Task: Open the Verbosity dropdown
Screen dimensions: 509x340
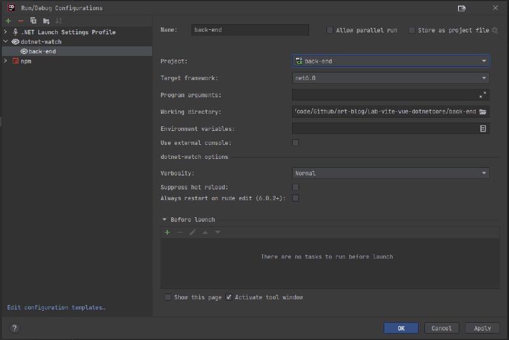Action: (391, 173)
